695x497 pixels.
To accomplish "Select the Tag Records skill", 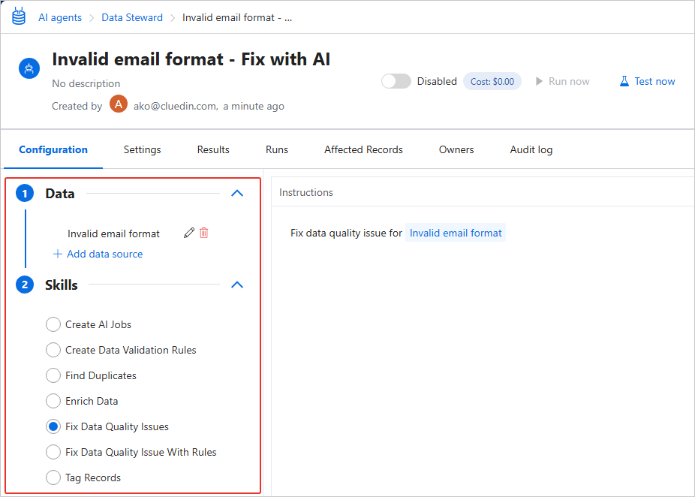I will point(53,477).
